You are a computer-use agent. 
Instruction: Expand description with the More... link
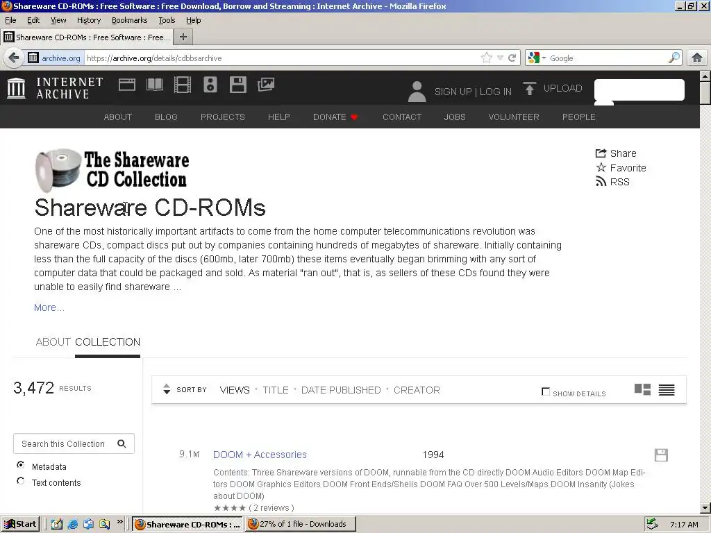(x=49, y=307)
